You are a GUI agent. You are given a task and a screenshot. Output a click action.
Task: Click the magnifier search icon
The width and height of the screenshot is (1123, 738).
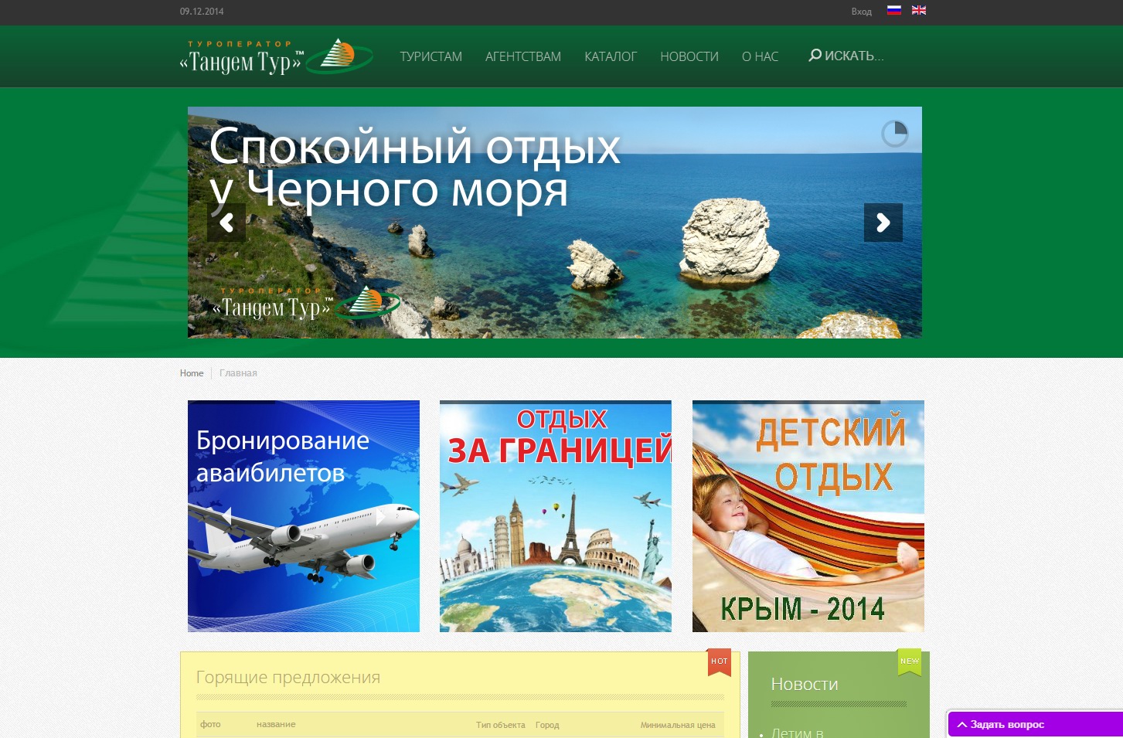click(815, 56)
